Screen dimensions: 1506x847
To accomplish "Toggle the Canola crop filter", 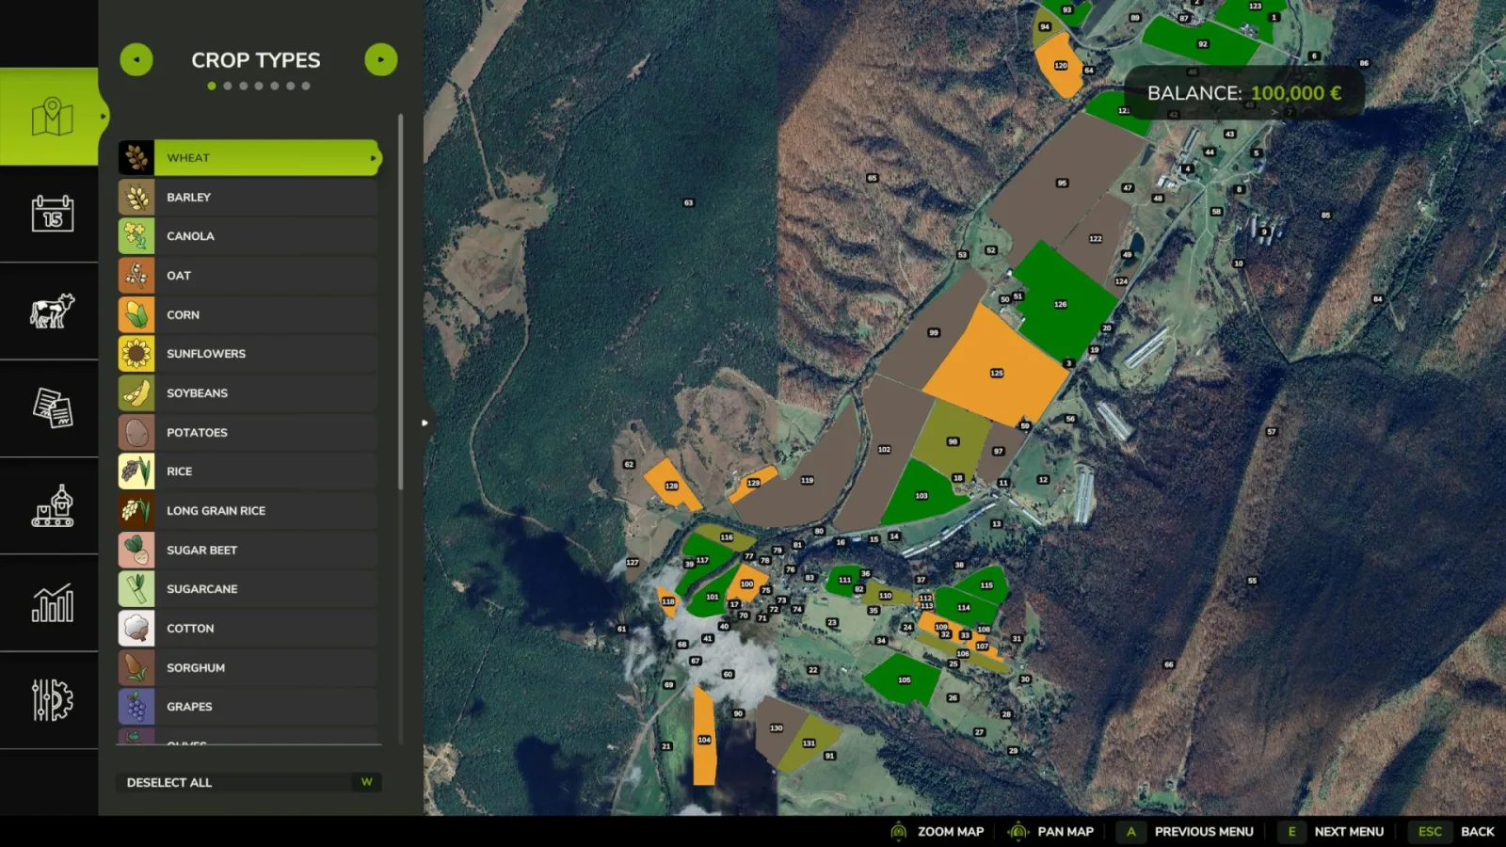I will (x=248, y=236).
